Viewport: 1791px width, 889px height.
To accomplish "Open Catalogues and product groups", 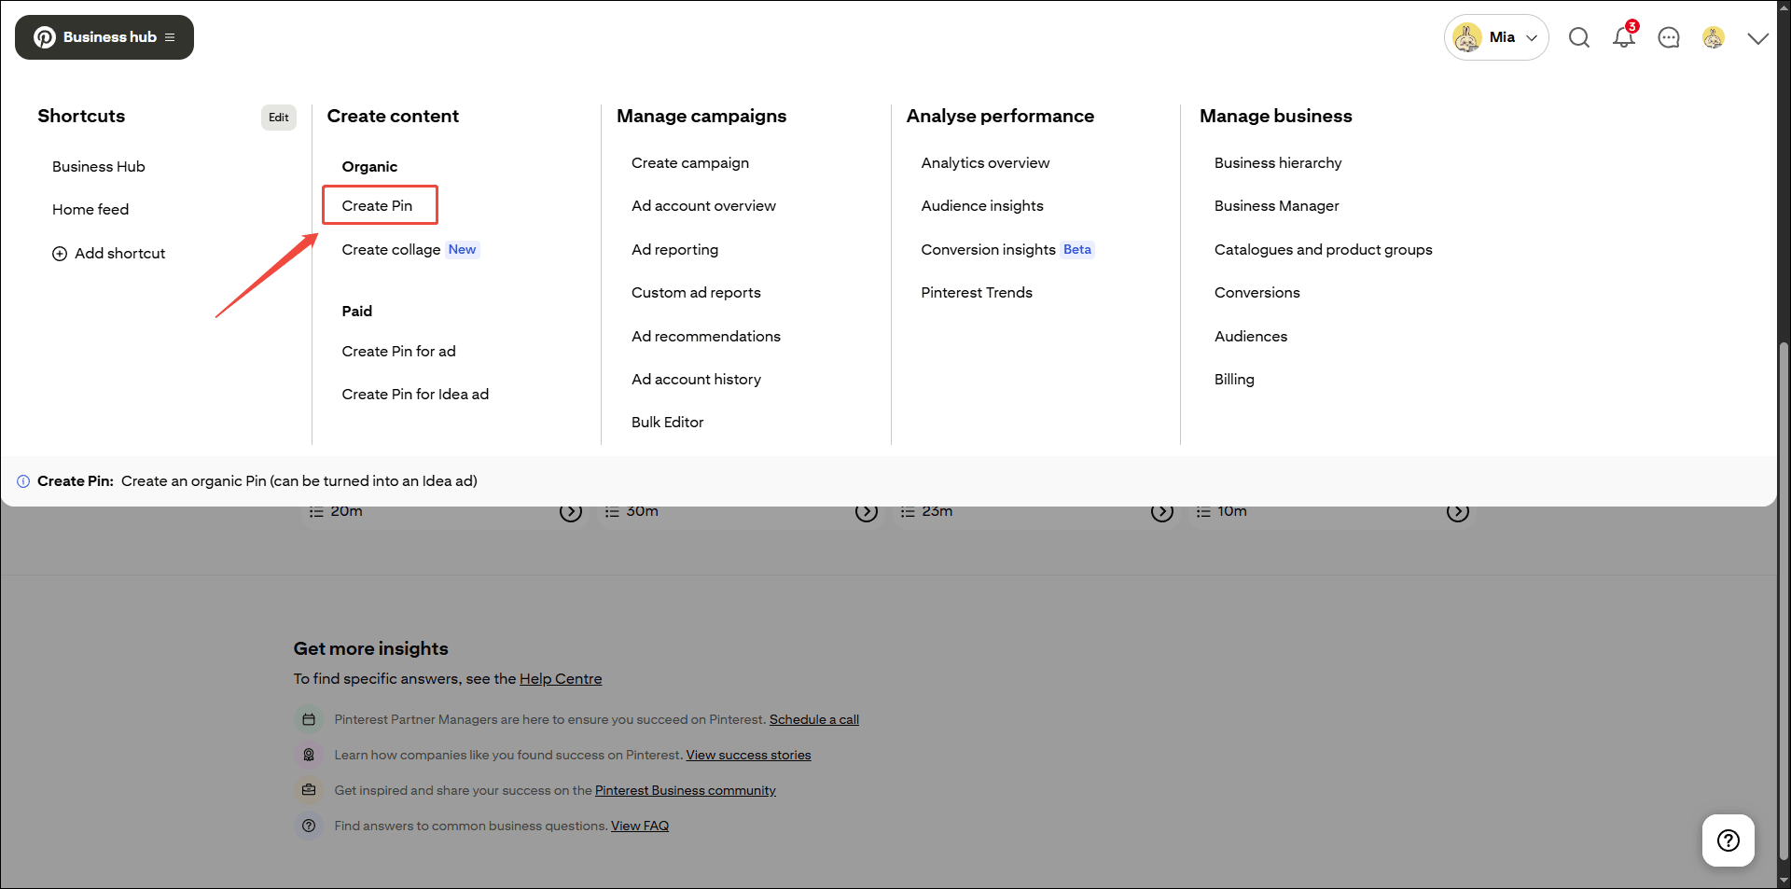I will coord(1323,250).
